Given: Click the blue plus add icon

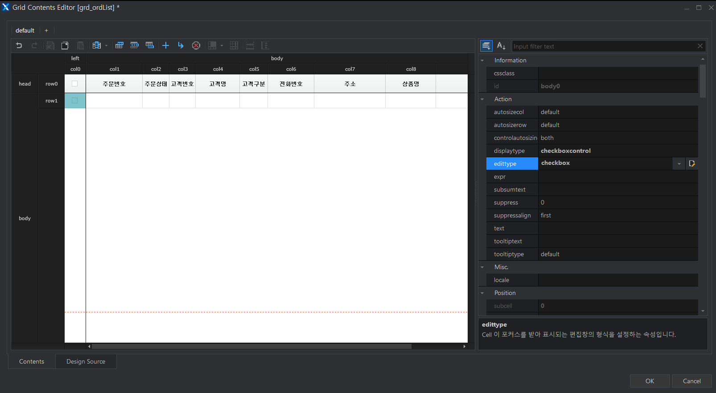Looking at the screenshot, I should 165,45.
